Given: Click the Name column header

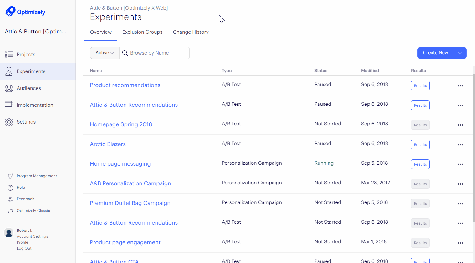Looking at the screenshot, I should pos(96,71).
